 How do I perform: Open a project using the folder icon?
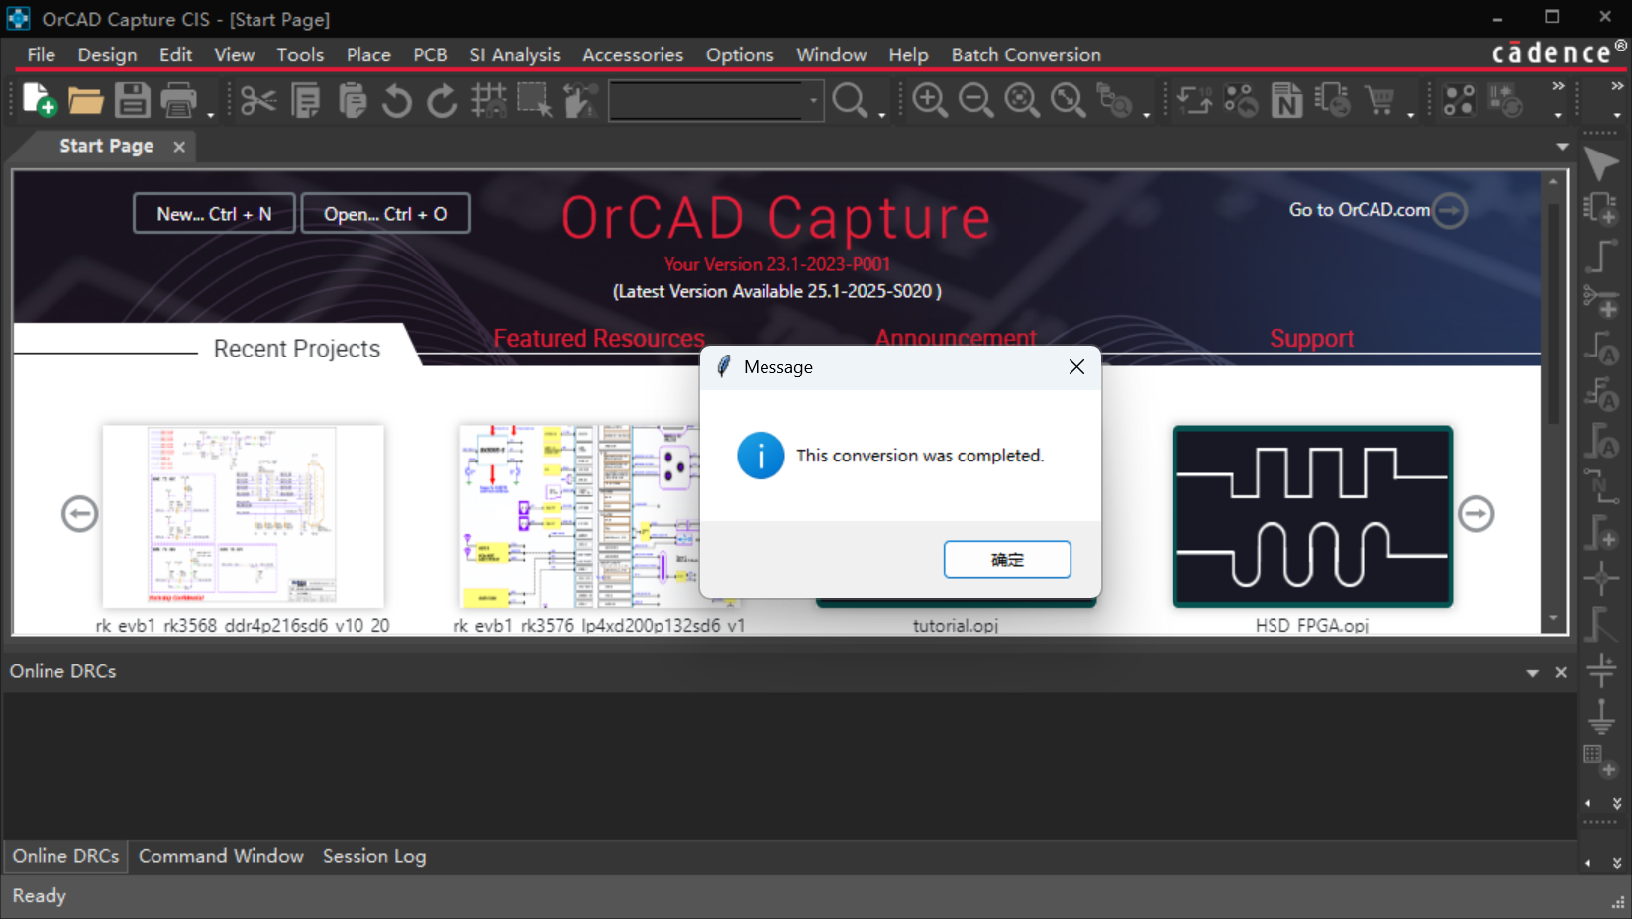click(85, 100)
